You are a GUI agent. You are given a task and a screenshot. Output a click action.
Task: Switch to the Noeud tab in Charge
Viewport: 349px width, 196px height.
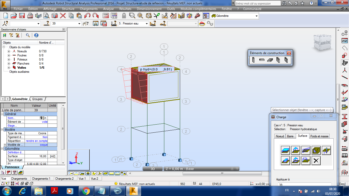coord(280,136)
